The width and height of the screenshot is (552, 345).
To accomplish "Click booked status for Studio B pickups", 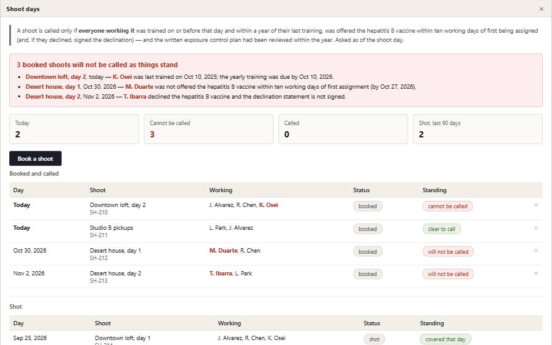I will coord(368,229).
